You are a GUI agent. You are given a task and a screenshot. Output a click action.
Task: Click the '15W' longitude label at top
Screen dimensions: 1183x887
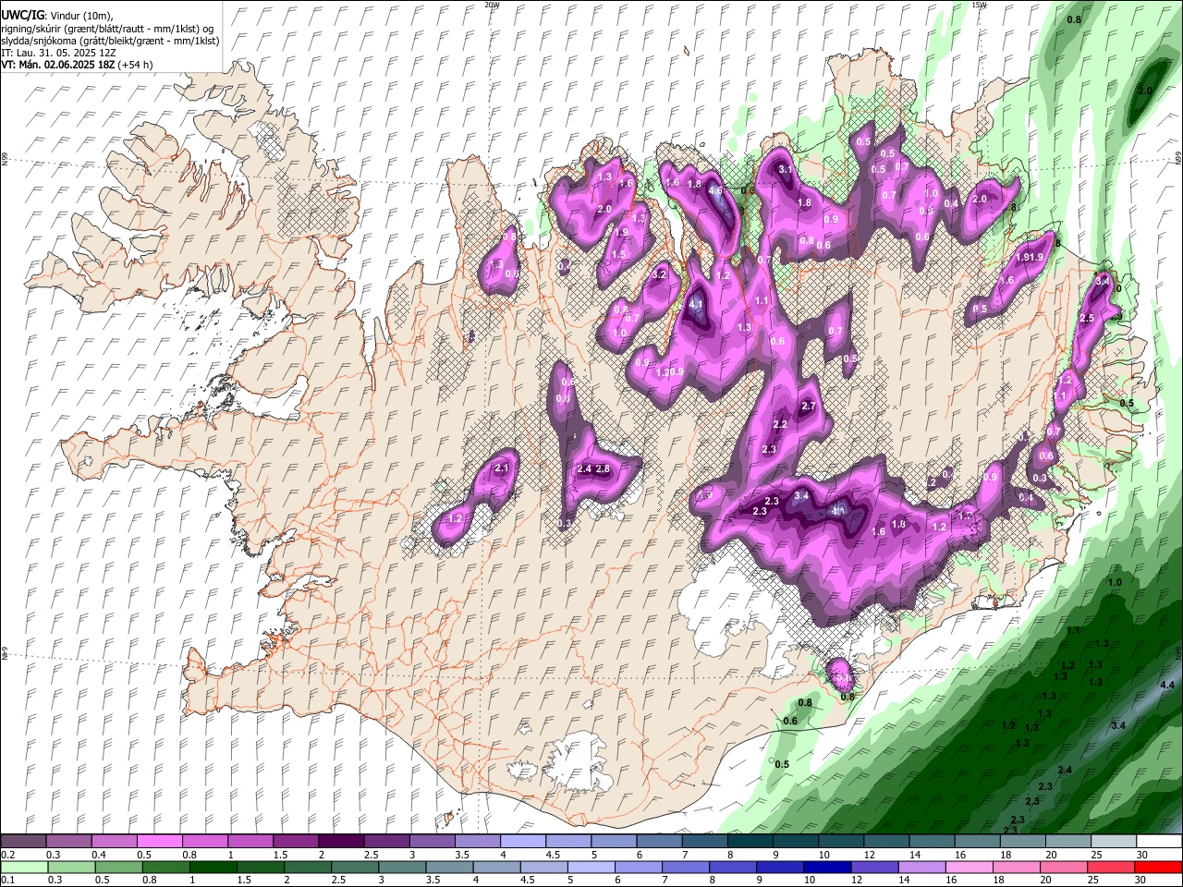979,5
